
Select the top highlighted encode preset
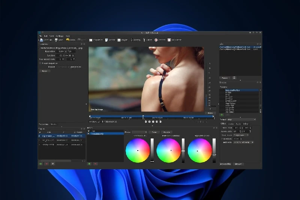coord(242,90)
